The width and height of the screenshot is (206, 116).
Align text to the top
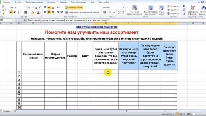pos(45,7)
